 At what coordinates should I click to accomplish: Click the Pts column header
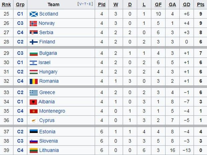click(201, 5)
